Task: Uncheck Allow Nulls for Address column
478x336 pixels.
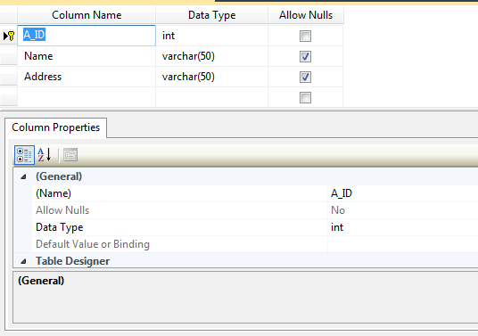Action: [x=305, y=77]
